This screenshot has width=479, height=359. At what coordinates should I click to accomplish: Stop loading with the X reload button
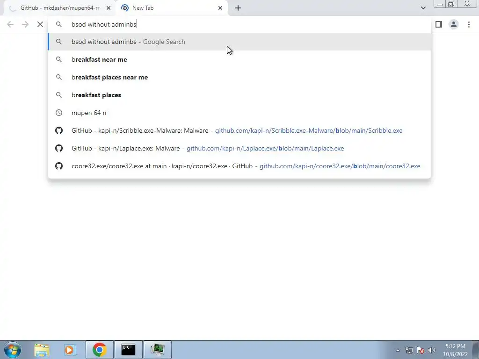40,24
